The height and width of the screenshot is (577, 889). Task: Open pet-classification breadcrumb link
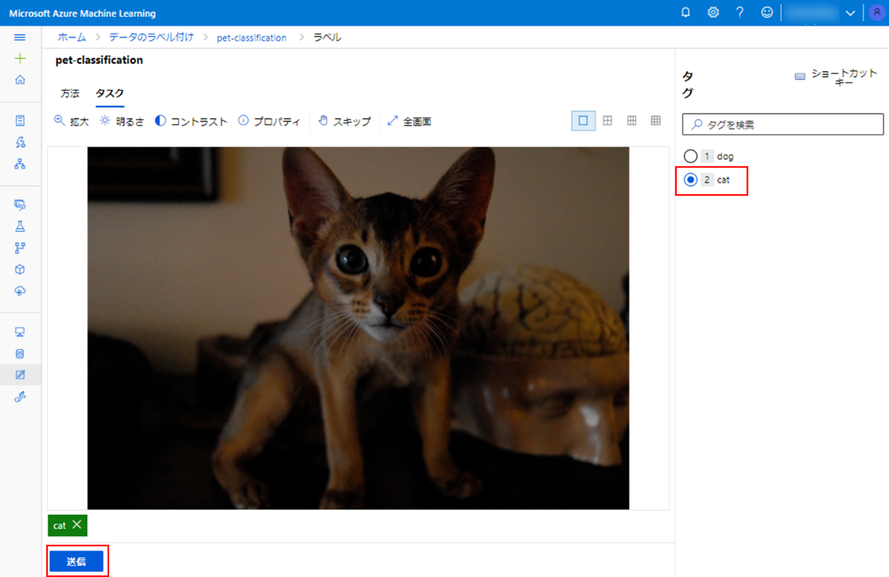[252, 38]
